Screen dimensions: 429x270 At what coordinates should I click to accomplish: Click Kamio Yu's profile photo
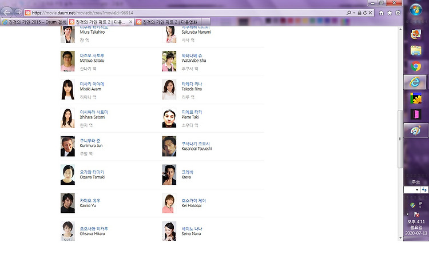(x=67, y=203)
